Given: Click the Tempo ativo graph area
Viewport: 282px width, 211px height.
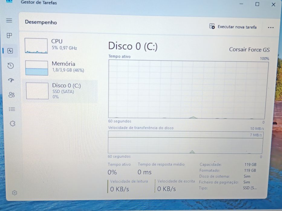Looking at the screenshot, I should click(188, 89).
